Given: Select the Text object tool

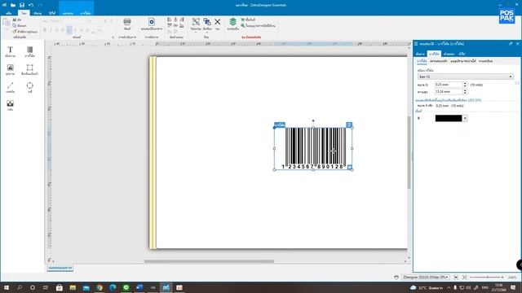Looking at the screenshot, I should [x=10, y=51].
